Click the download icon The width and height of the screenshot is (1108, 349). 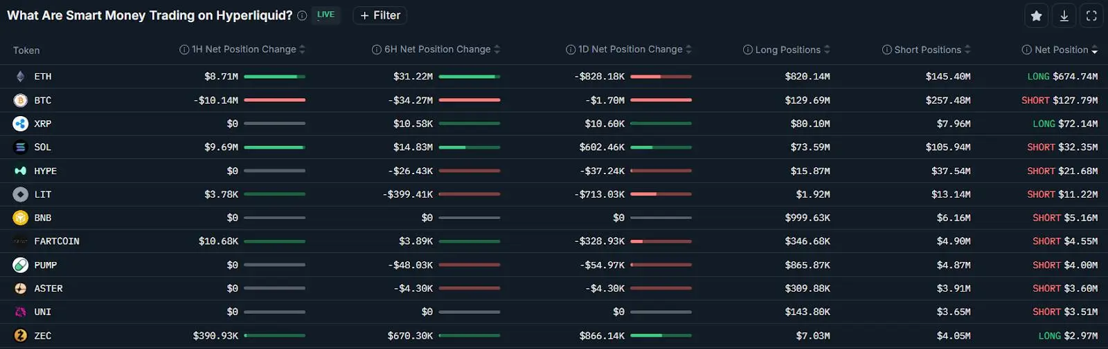click(1064, 15)
